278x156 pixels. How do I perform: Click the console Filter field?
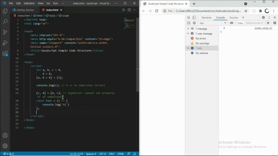tap(240, 23)
